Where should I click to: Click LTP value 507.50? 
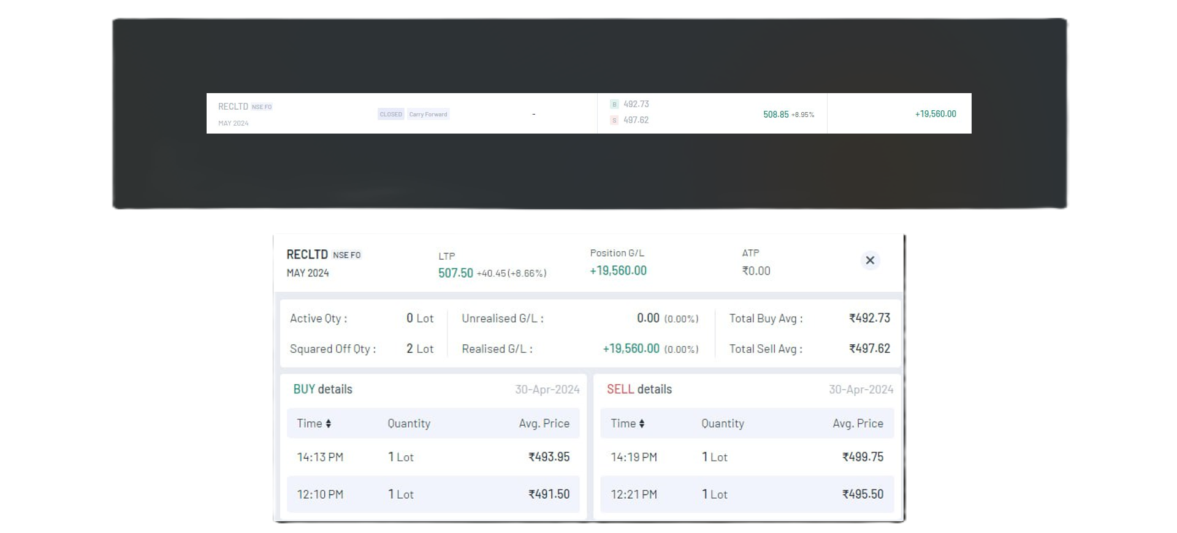pos(455,273)
